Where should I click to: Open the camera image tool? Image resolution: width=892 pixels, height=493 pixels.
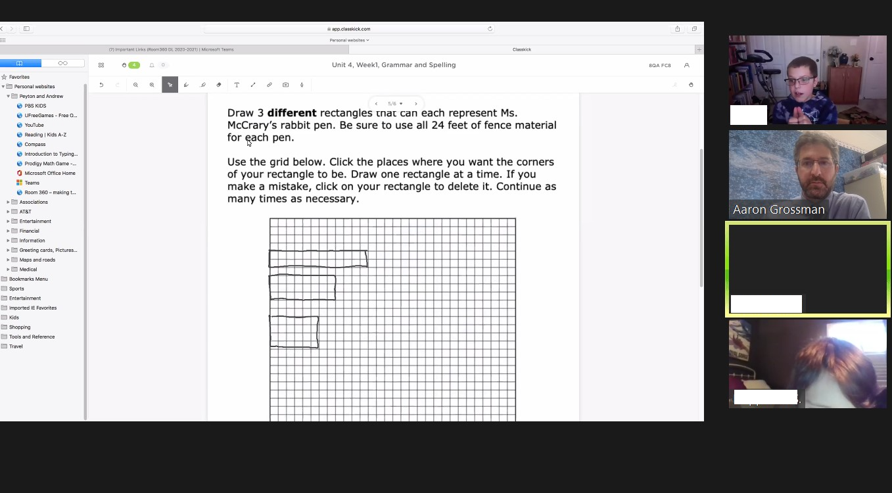[x=285, y=85]
